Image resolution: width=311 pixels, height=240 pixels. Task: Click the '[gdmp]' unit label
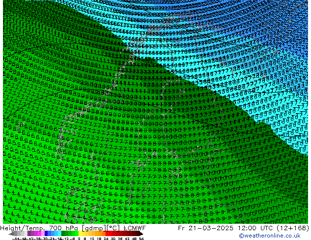point(94,228)
